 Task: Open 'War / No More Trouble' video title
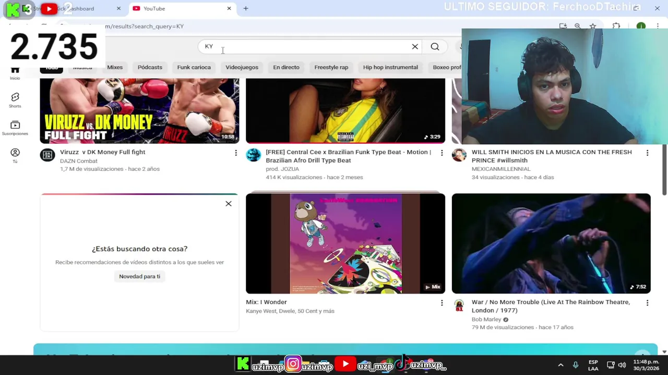(551, 306)
